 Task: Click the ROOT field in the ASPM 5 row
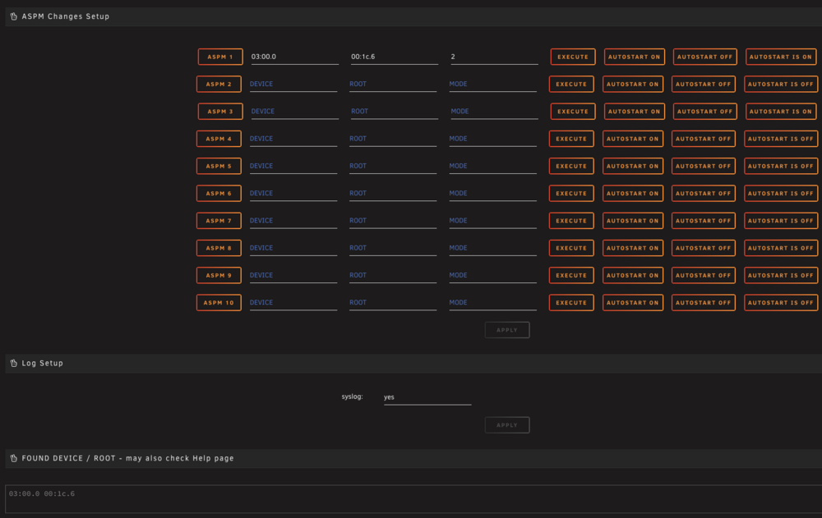tap(393, 166)
